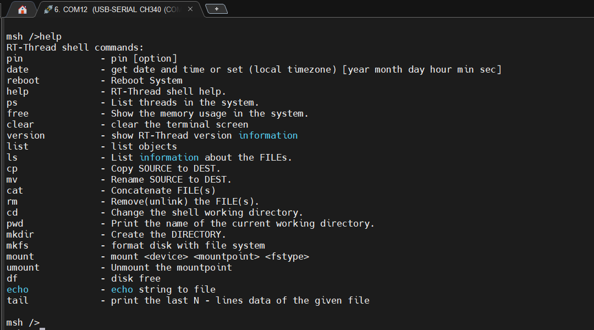The width and height of the screenshot is (594, 330).
Task: Click 'Change the shell working directory.' text
Action: pyautogui.click(x=207, y=212)
